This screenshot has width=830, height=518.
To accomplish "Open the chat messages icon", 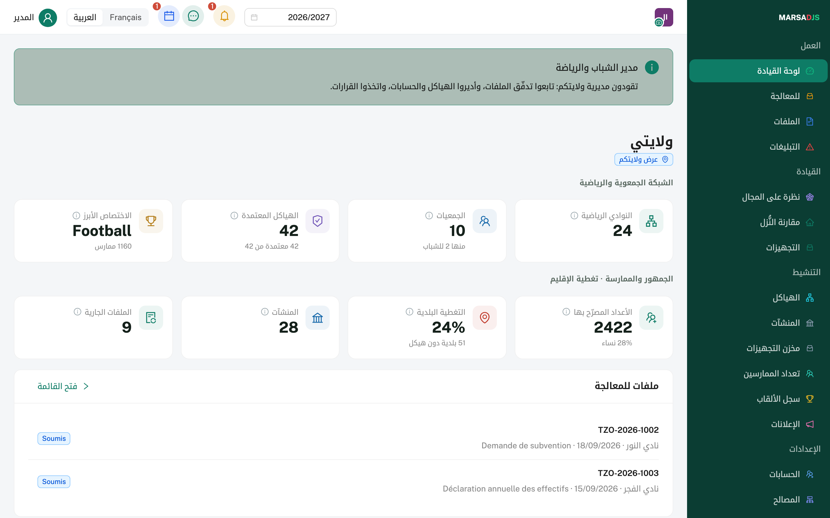I will 193,16.
